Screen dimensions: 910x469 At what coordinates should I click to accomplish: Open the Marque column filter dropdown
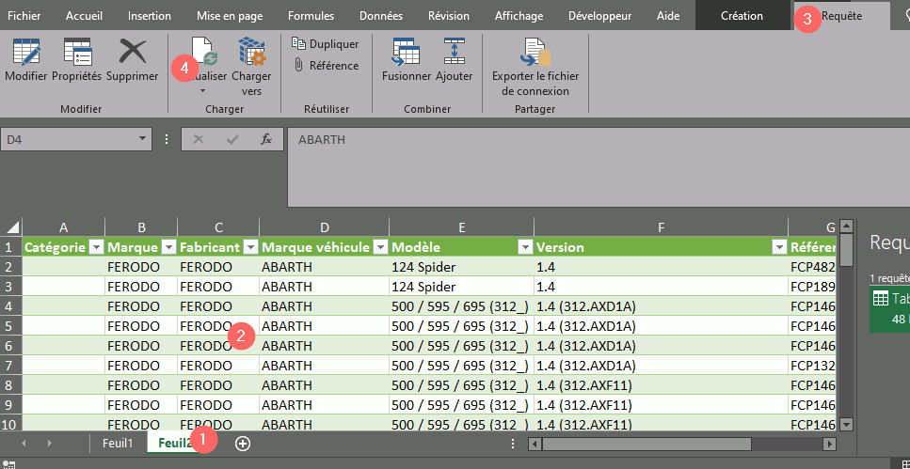(x=168, y=247)
